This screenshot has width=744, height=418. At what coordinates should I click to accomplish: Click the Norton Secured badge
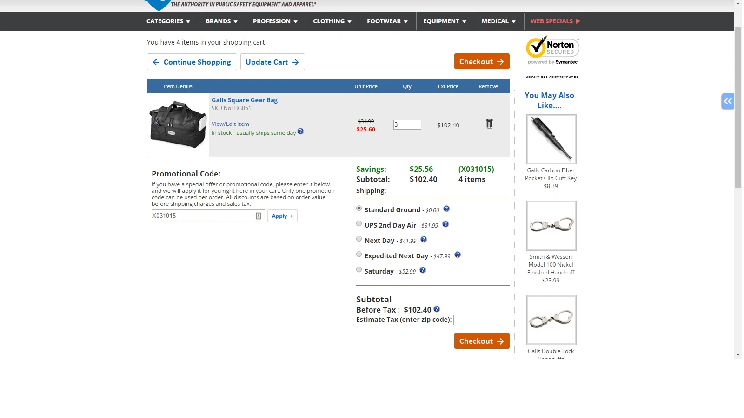[x=552, y=50]
